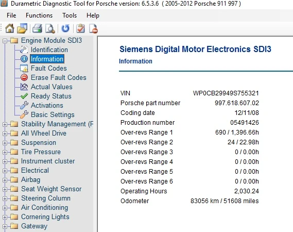This screenshot has width=293, height=232.
Task: Select the Instrument cluster module
Action: pos(48,161)
